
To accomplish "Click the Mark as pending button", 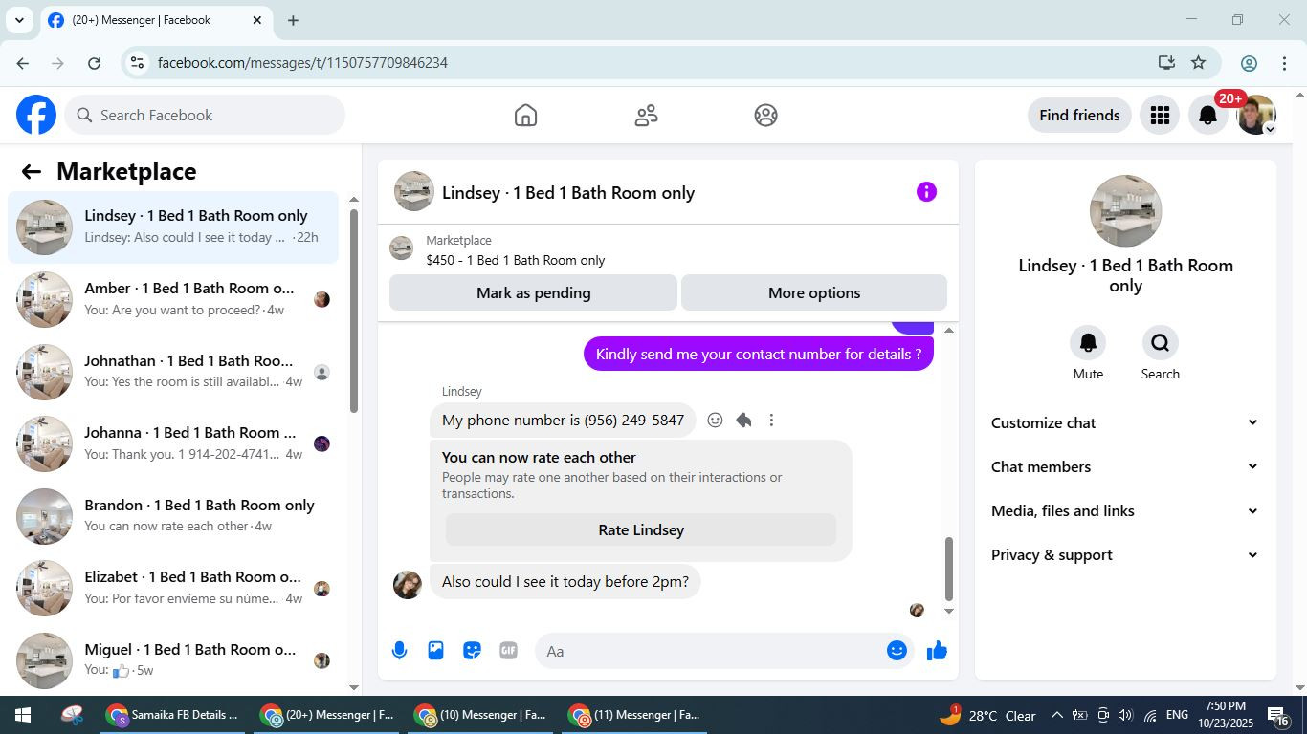I will (x=533, y=292).
